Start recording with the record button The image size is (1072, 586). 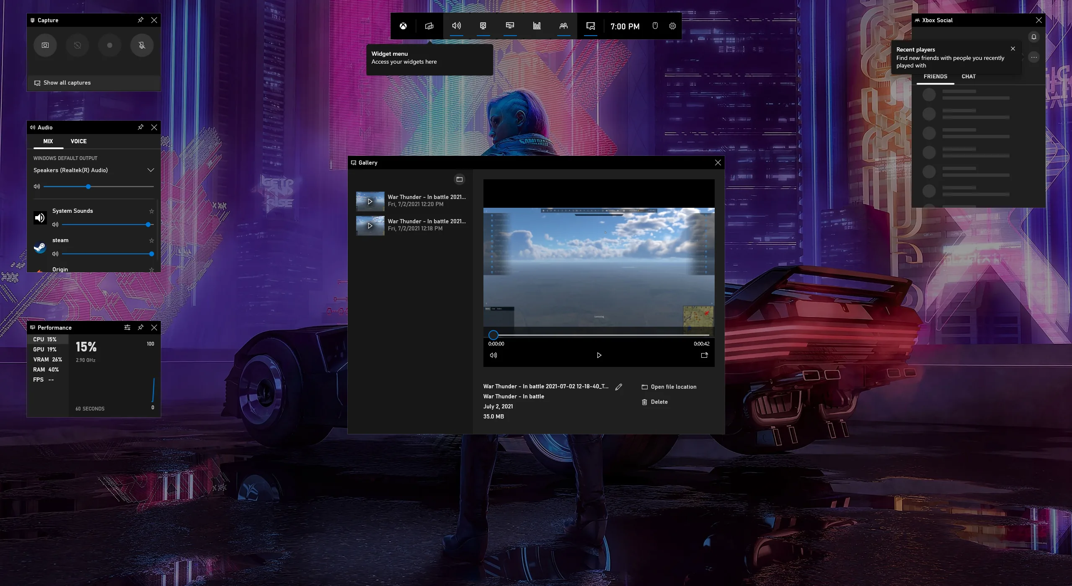click(x=110, y=45)
